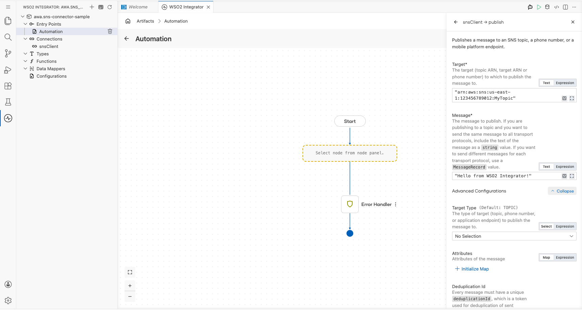Open the Testing flask view

(8, 102)
